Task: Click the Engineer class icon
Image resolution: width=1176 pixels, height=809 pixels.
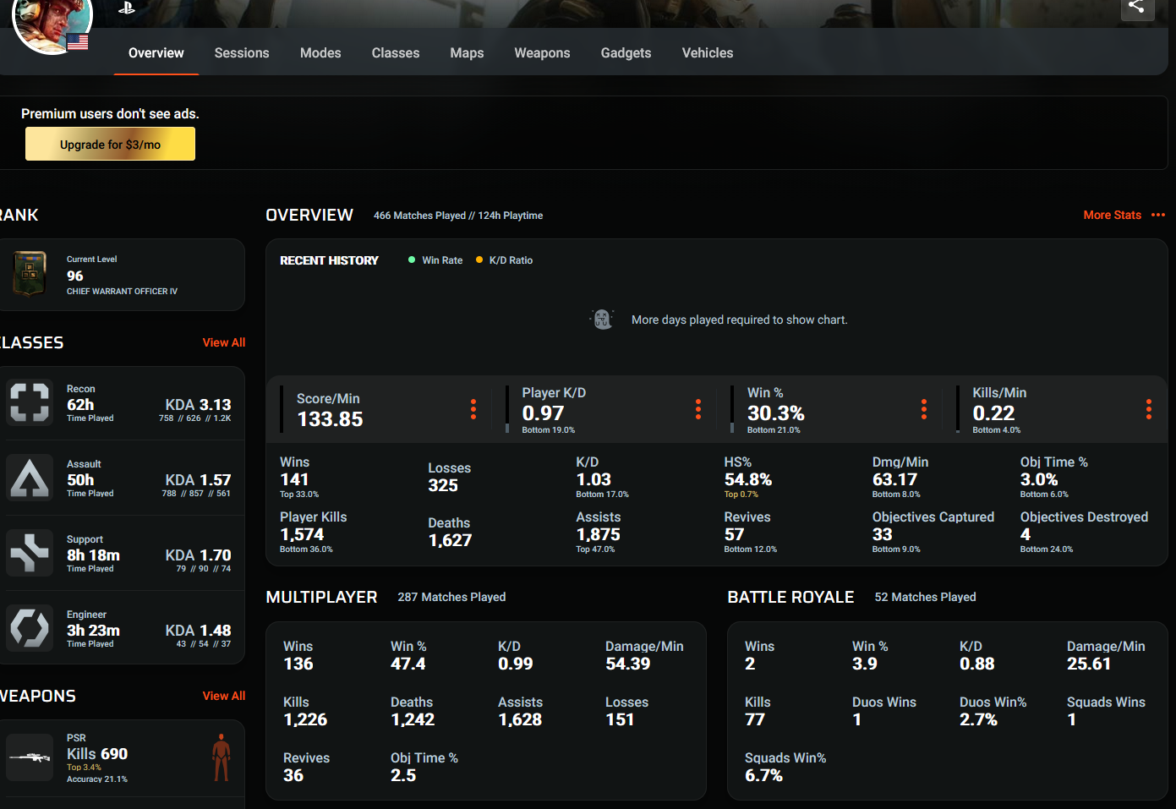Action: 30,628
